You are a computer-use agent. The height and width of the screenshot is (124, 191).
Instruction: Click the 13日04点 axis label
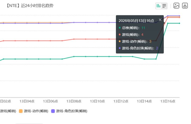click(x=27, y=101)
